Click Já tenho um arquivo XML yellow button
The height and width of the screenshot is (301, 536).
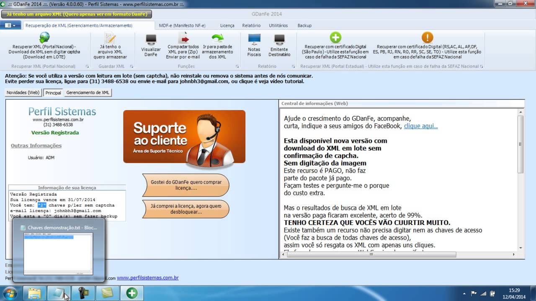pos(77,14)
